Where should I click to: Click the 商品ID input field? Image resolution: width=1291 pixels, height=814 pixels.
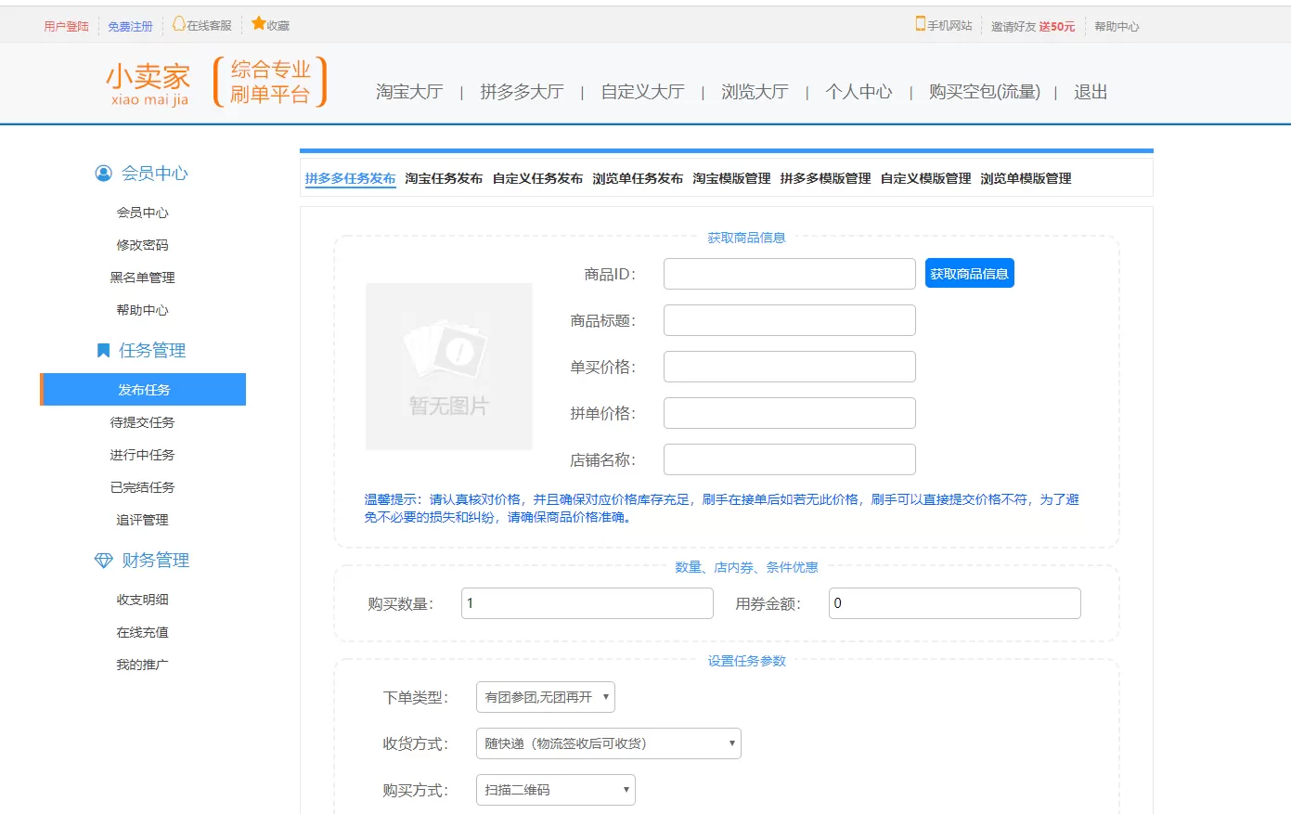click(x=789, y=274)
